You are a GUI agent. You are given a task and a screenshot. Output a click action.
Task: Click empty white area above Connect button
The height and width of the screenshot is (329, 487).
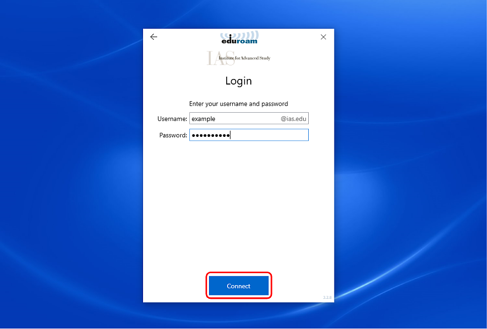pyautogui.click(x=238, y=211)
